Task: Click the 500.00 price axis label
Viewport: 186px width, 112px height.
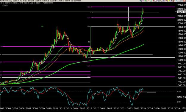Action: pyautogui.click(x=182, y=78)
